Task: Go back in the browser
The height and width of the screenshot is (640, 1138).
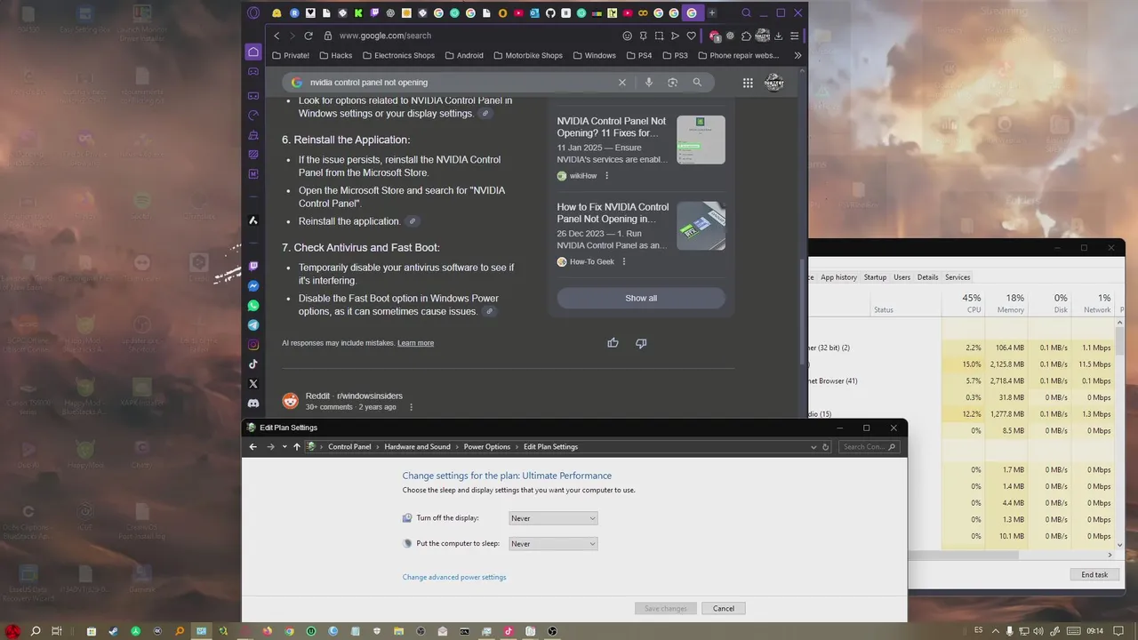Action: click(276, 36)
